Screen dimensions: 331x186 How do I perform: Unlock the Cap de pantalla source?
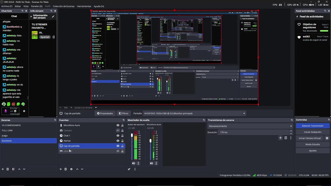[122, 146]
